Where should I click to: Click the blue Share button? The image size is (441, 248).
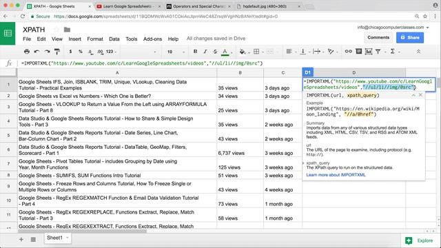coord(410,37)
